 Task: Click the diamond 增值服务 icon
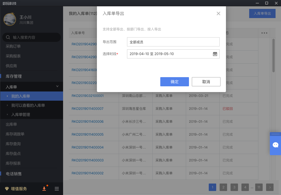coord(7,189)
